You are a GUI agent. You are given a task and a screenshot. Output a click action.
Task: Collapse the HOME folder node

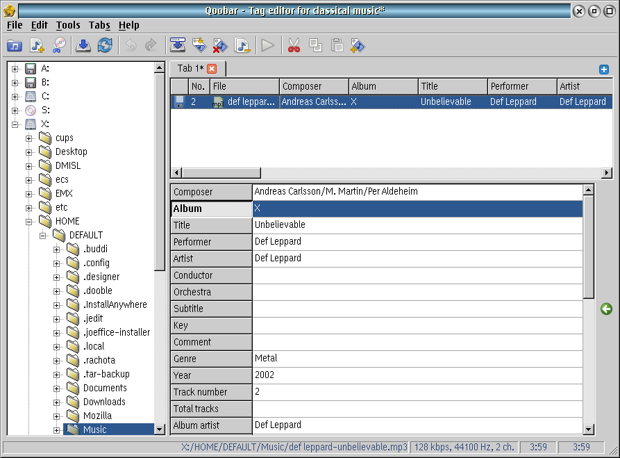[x=29, y=222]
